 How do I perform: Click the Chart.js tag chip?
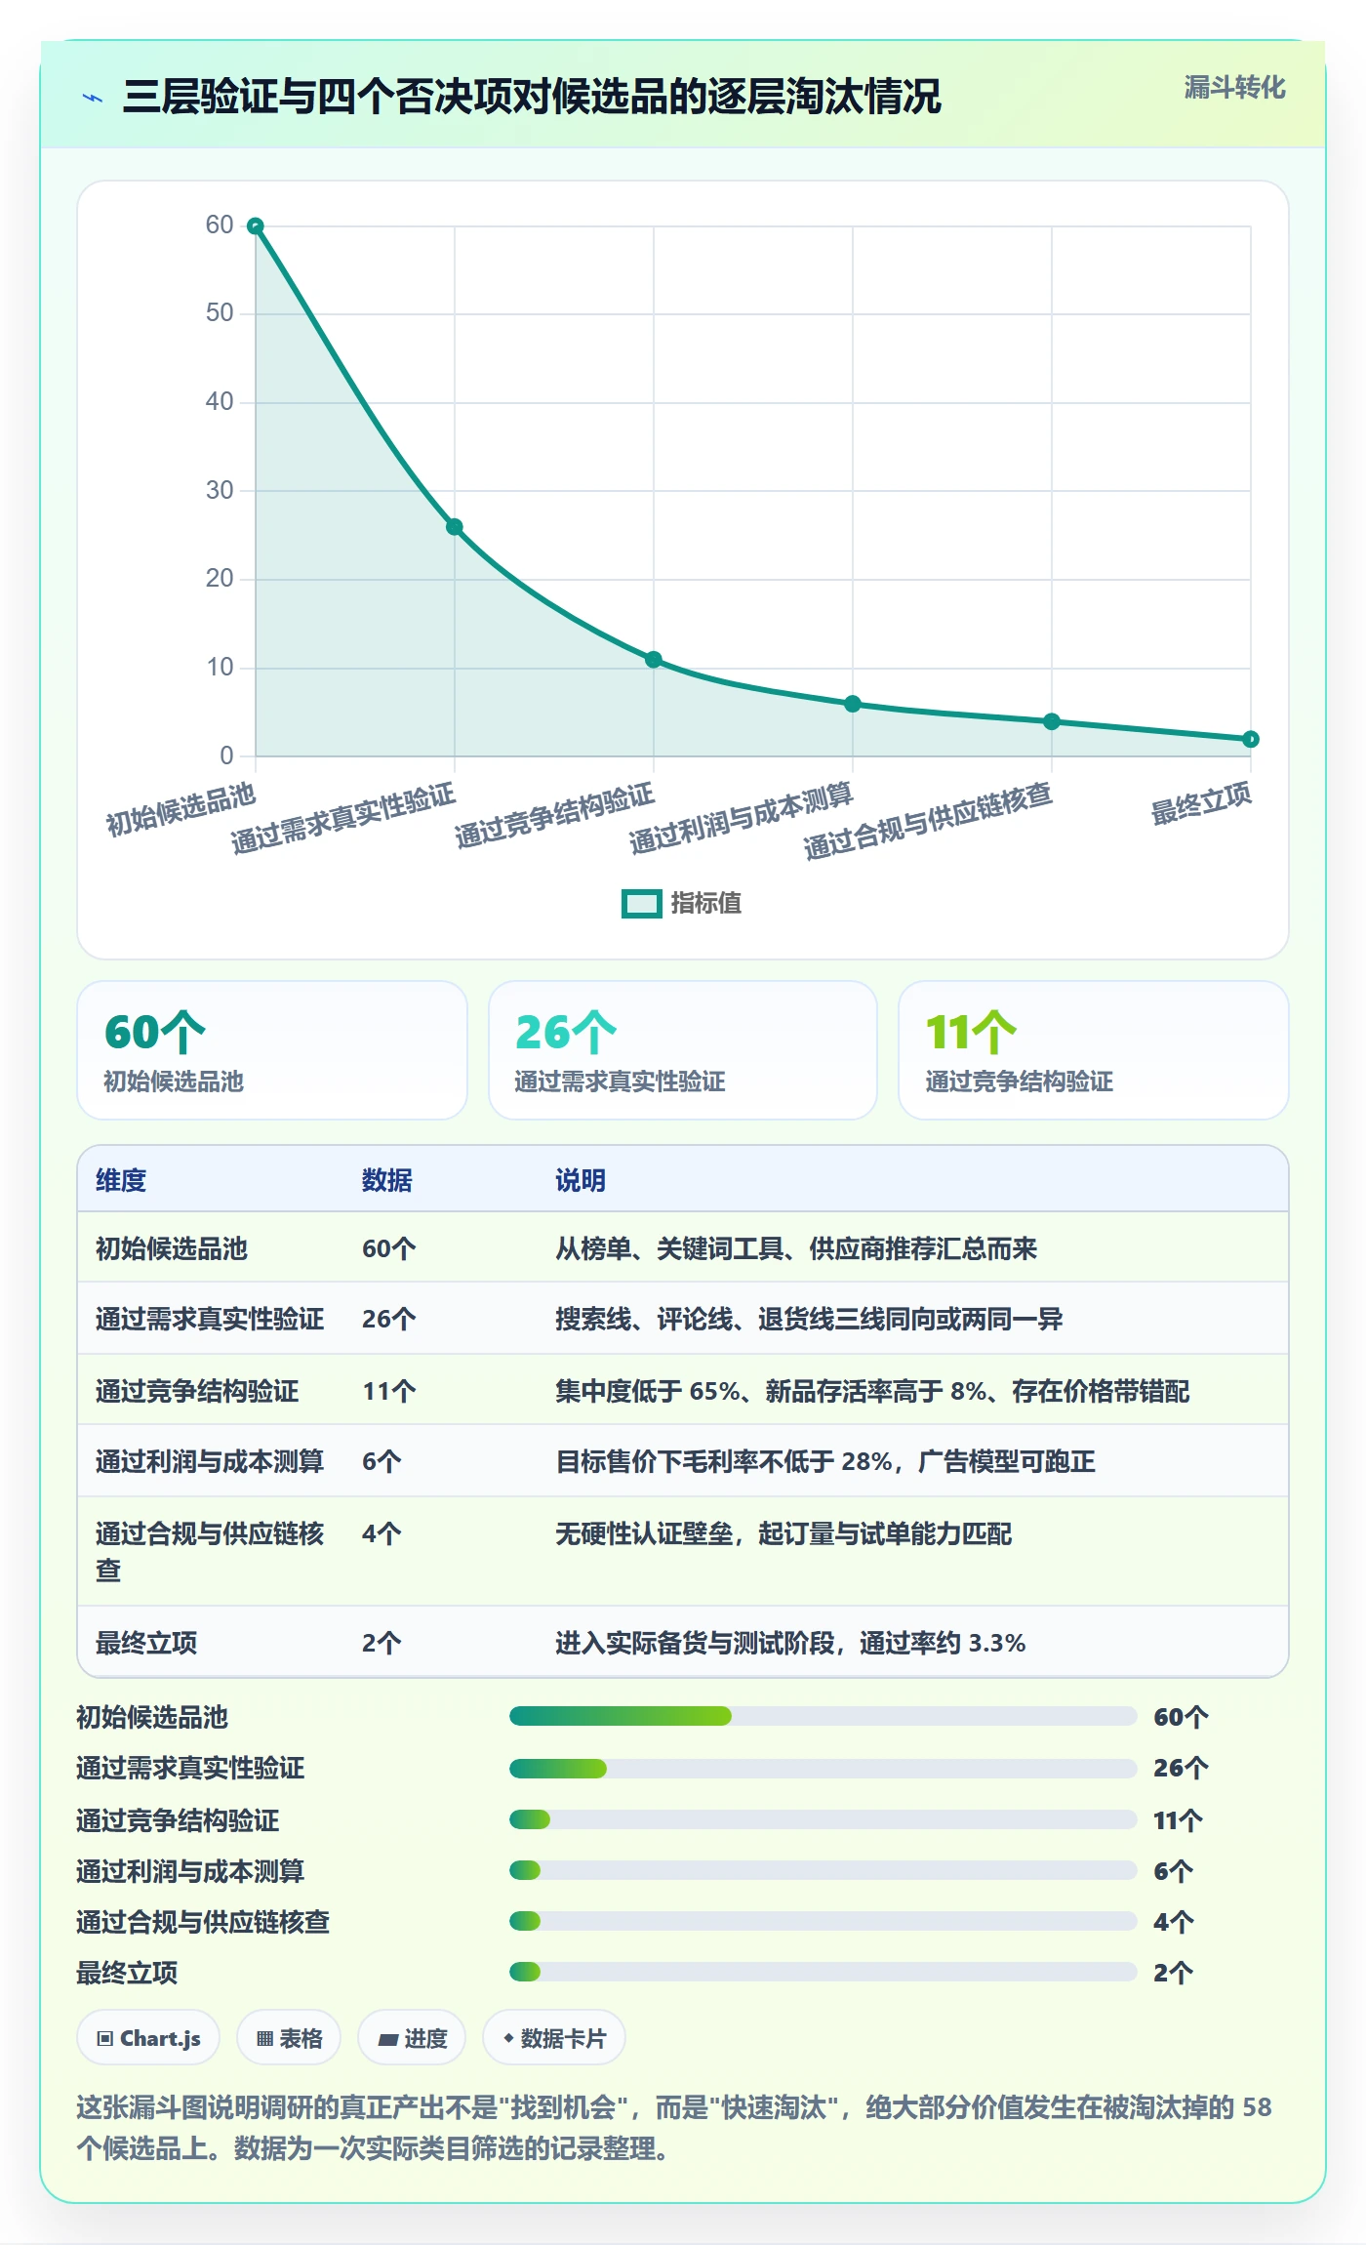pyautogui.click(x=148, y=2038)
